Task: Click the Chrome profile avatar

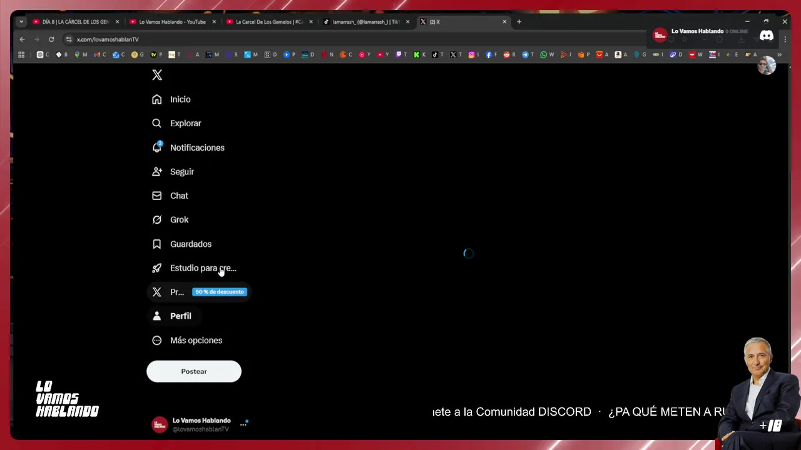Action: 767,66
